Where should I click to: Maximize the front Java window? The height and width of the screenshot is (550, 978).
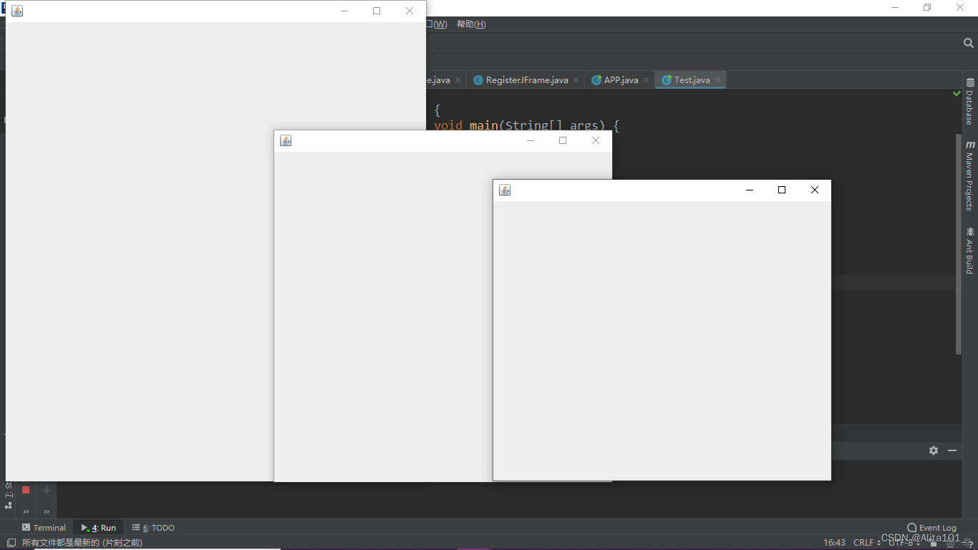[x=782, y=190]
